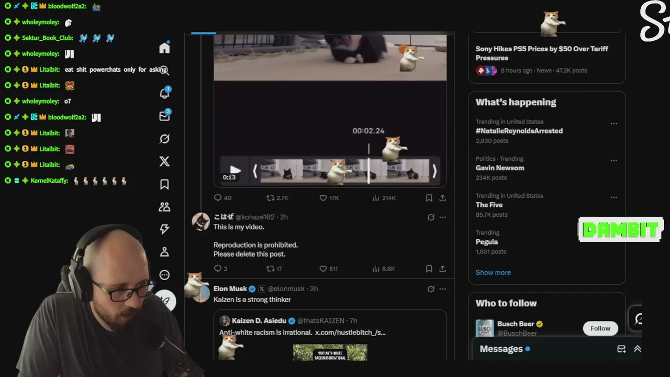Repost kohaze102's post with 17 reposts
The width and height of the screenshot is (670, 377).
[275, 269]
